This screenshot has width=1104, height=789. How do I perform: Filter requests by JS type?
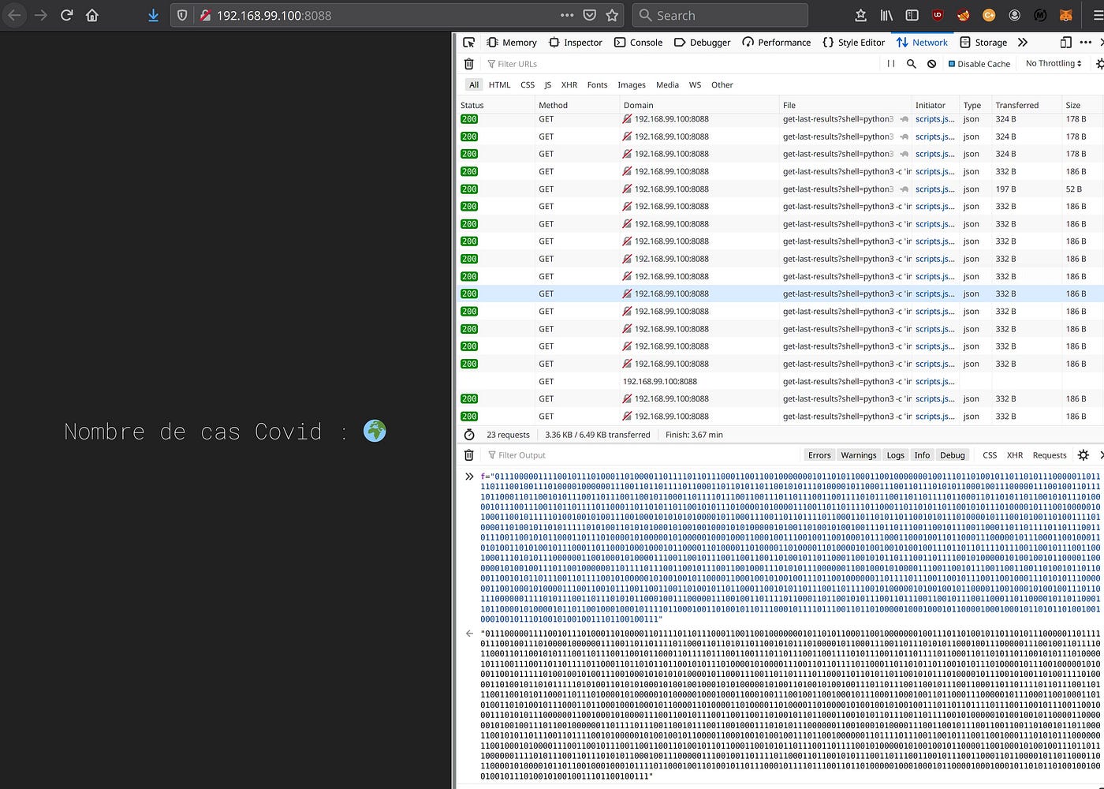[x=547, y=85]
